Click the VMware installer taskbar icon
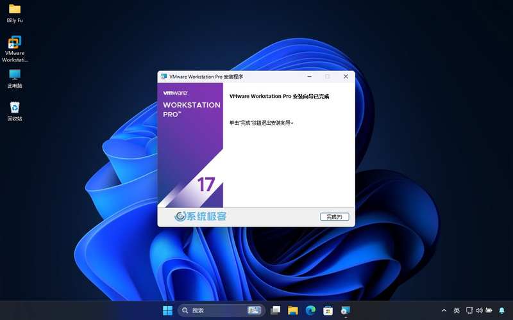This screenshot has height=320, width=513. pos(346,310)
